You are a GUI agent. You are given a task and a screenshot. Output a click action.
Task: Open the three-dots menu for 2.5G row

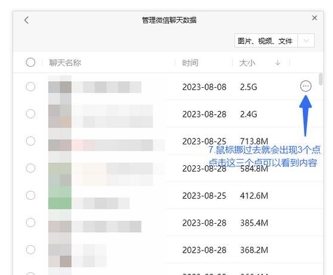pyautogui.click(x=306, y=86)
